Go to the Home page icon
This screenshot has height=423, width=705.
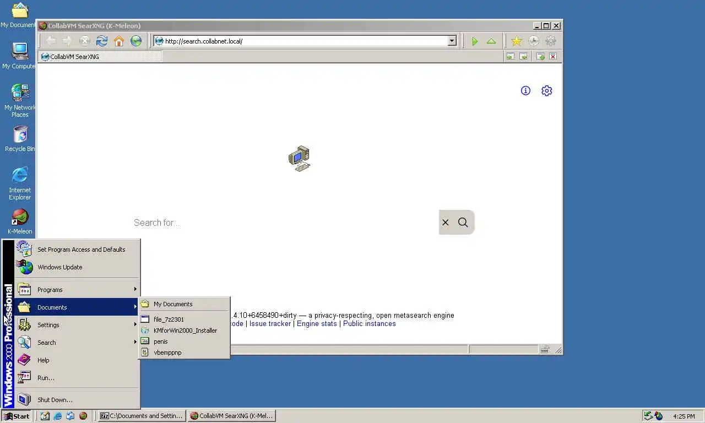pyautogui.click(x=119, y=41)
